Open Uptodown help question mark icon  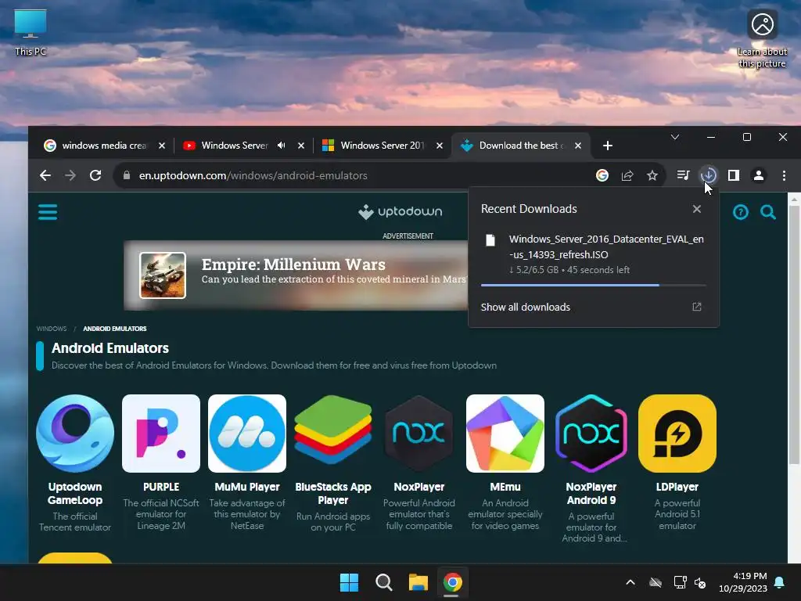pos(741,211)
